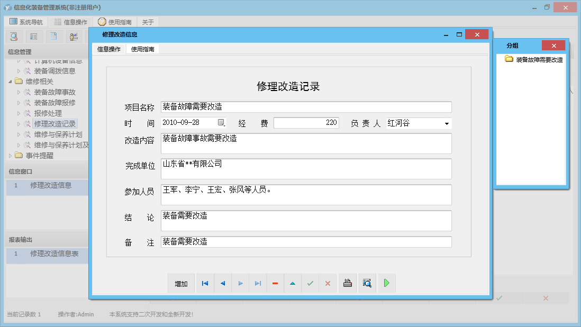The height and width of the screenshot is (327, 581).
Task: Go to the next record
Action: (x=240, y=284)
